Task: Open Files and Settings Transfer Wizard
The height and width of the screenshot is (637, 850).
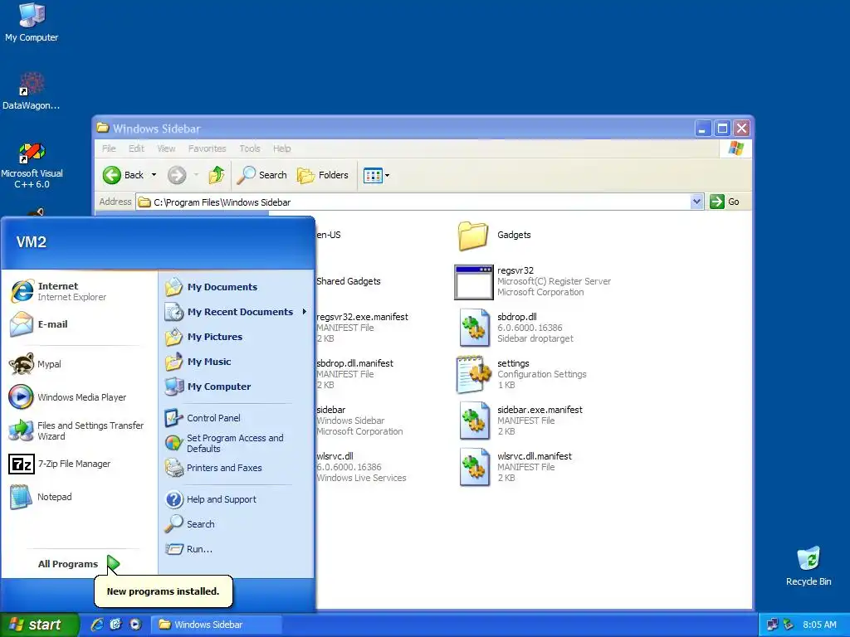Action: tap(79, 430)
